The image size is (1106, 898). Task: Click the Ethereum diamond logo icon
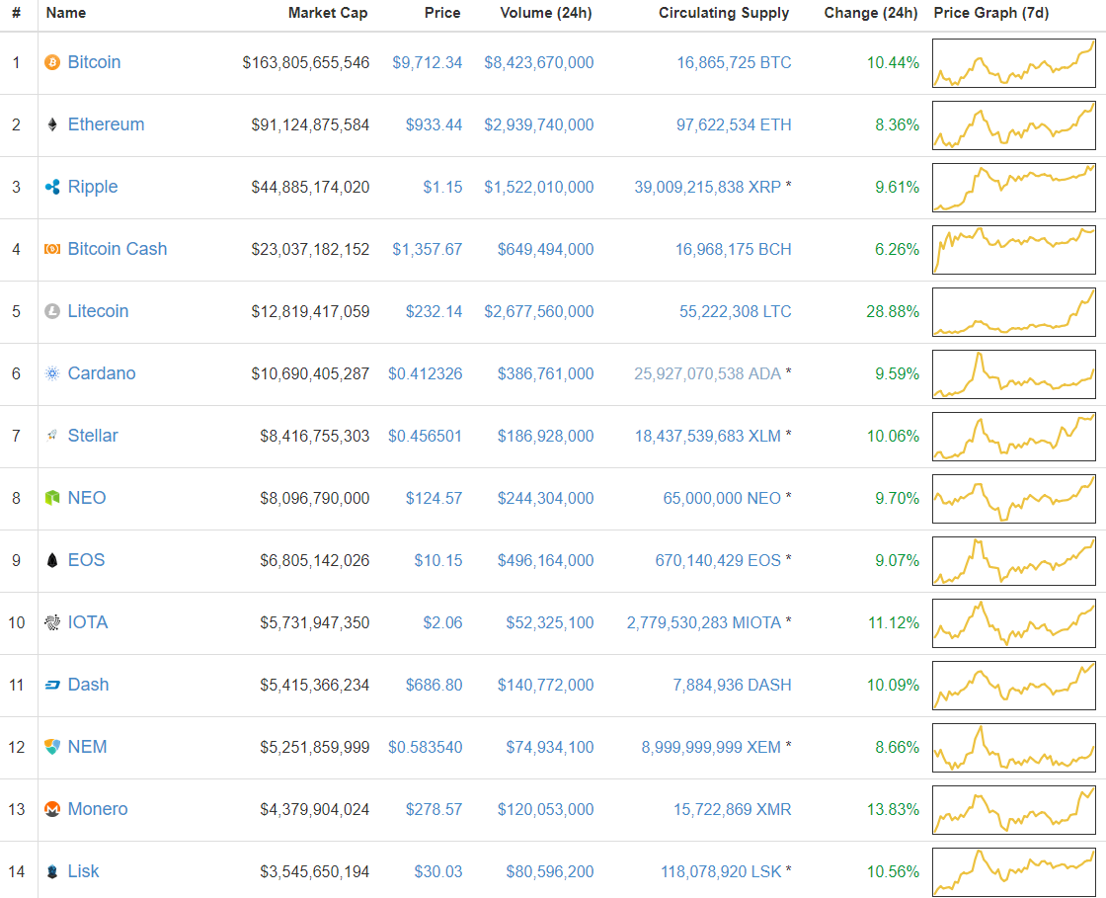[x=52, y=124]
